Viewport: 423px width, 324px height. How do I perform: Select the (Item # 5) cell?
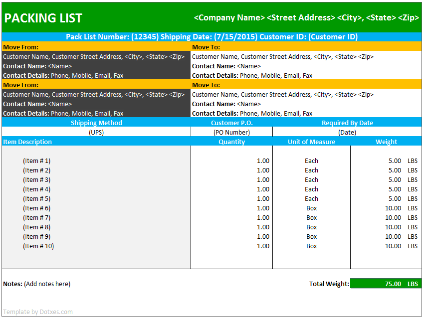(x=37, y=199)
